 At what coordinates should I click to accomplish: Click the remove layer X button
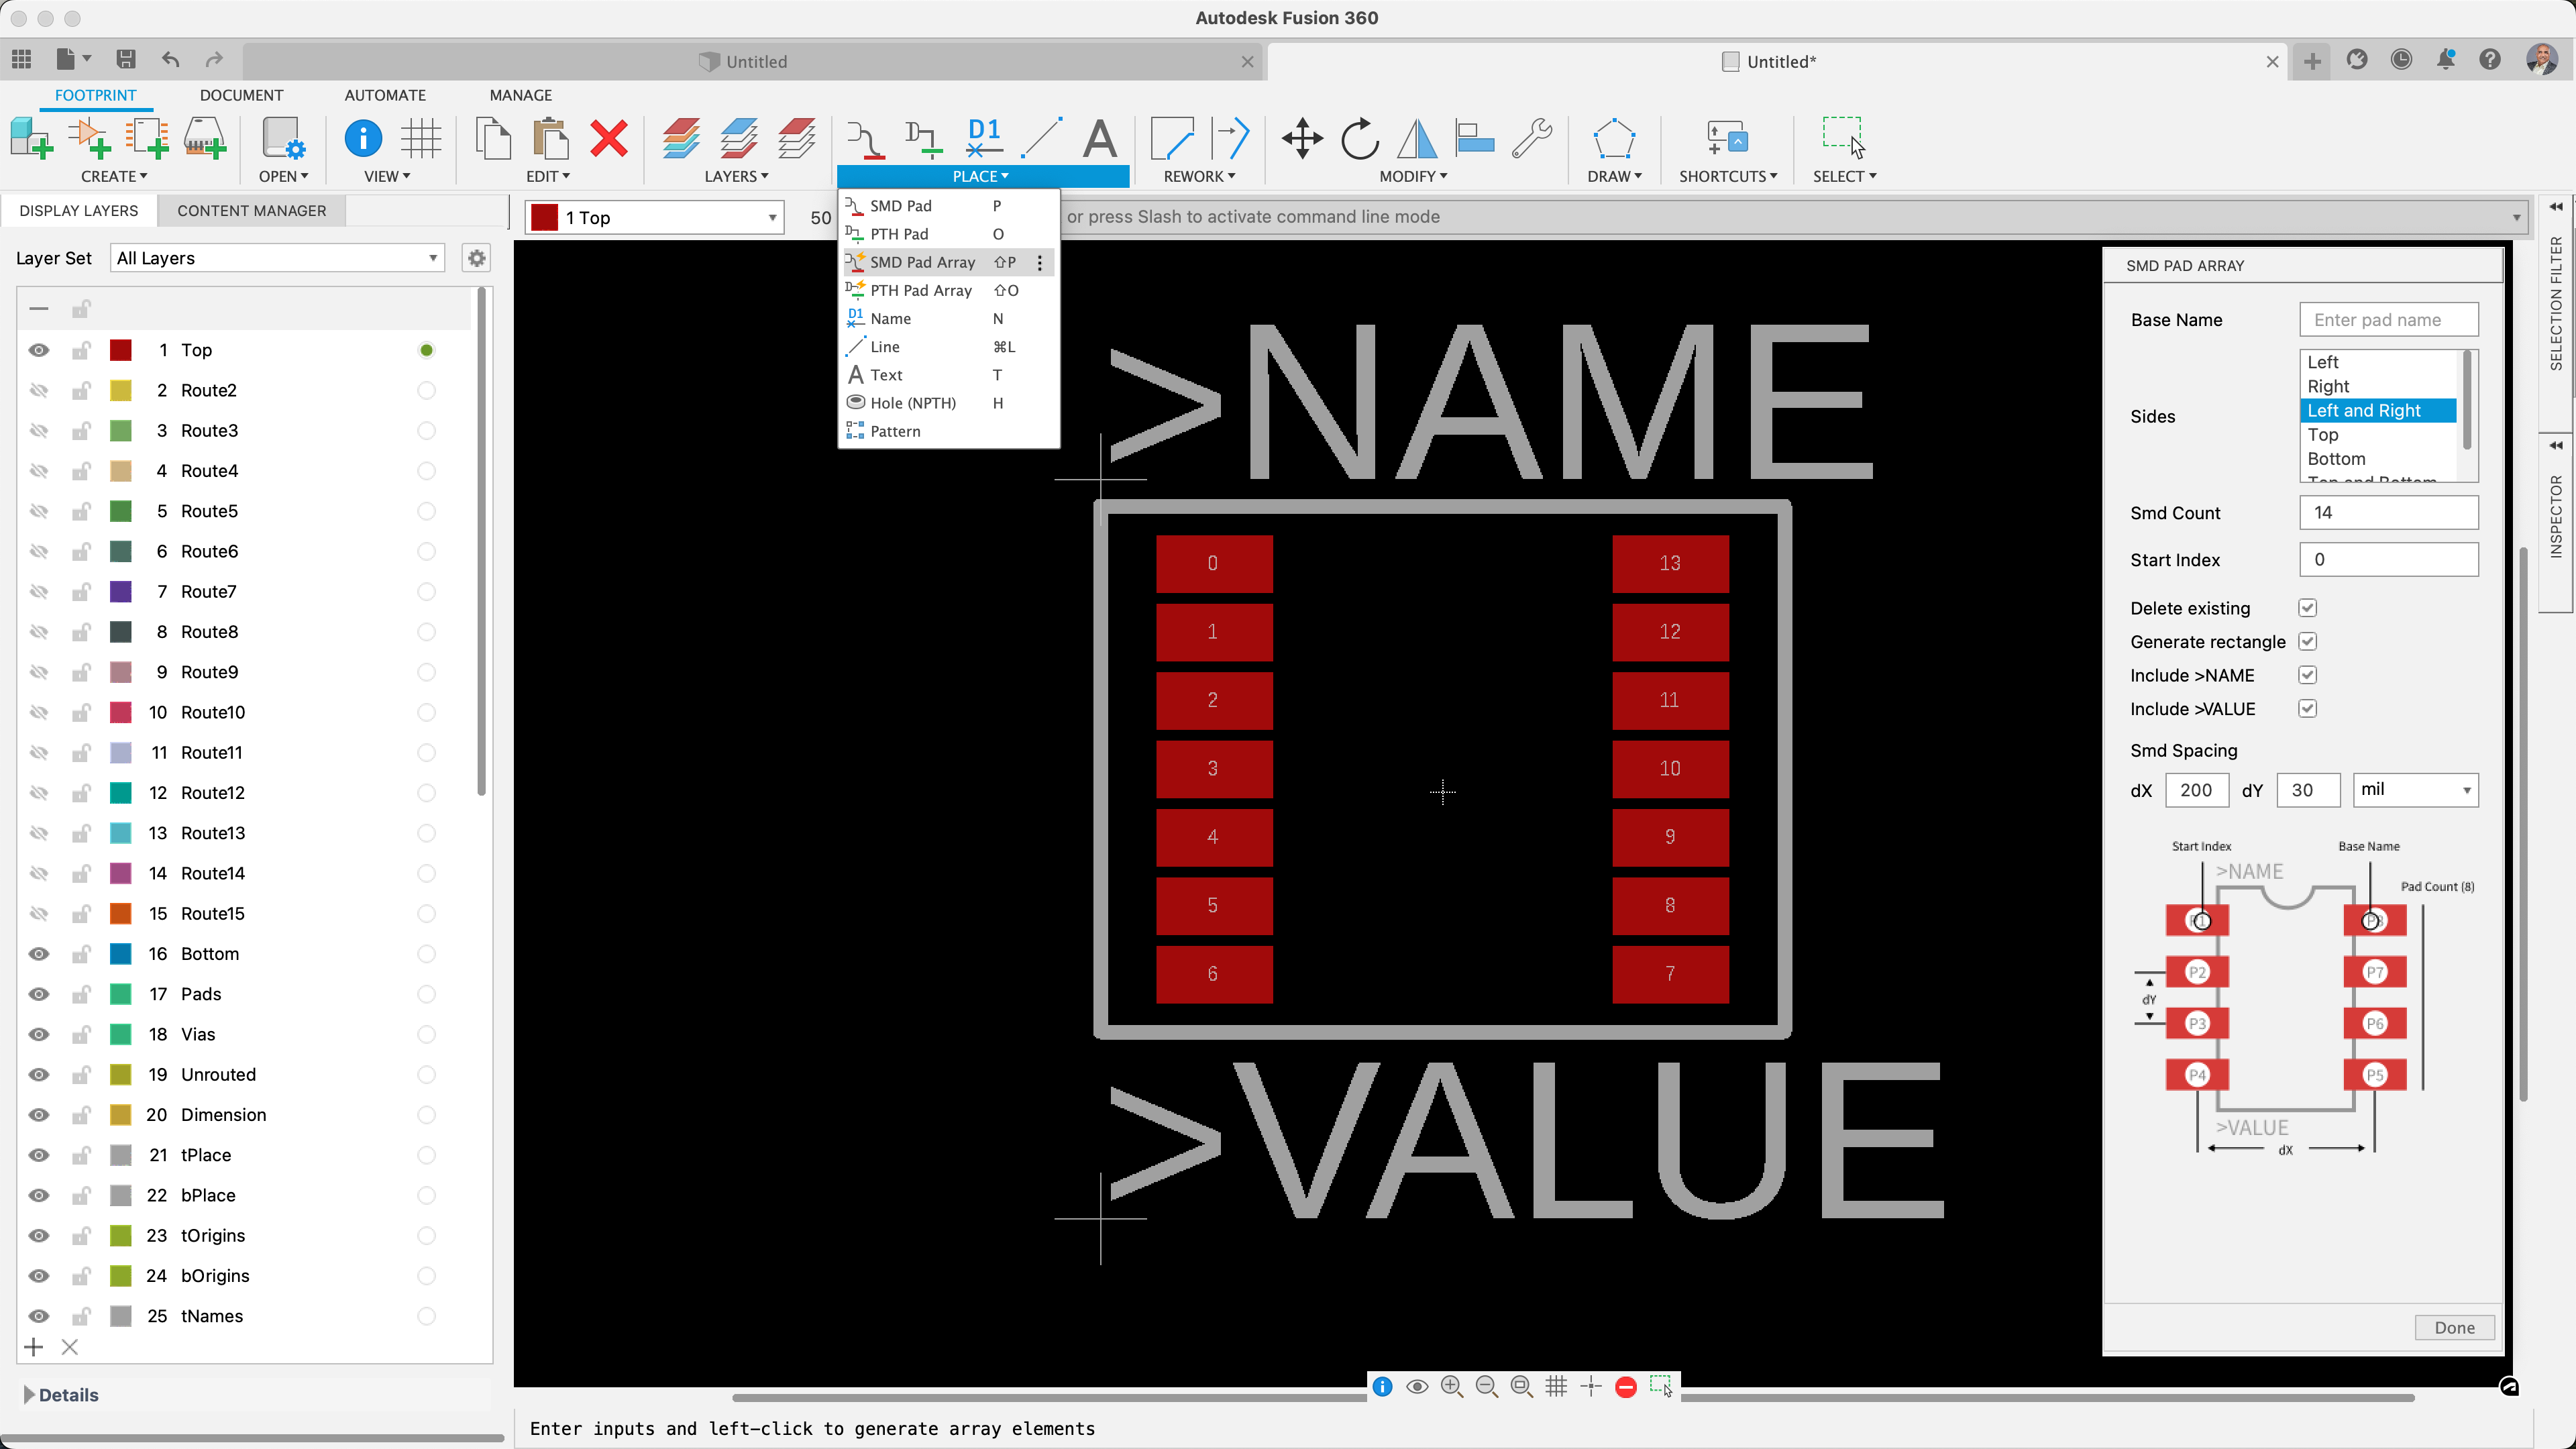click(69, 1347)
